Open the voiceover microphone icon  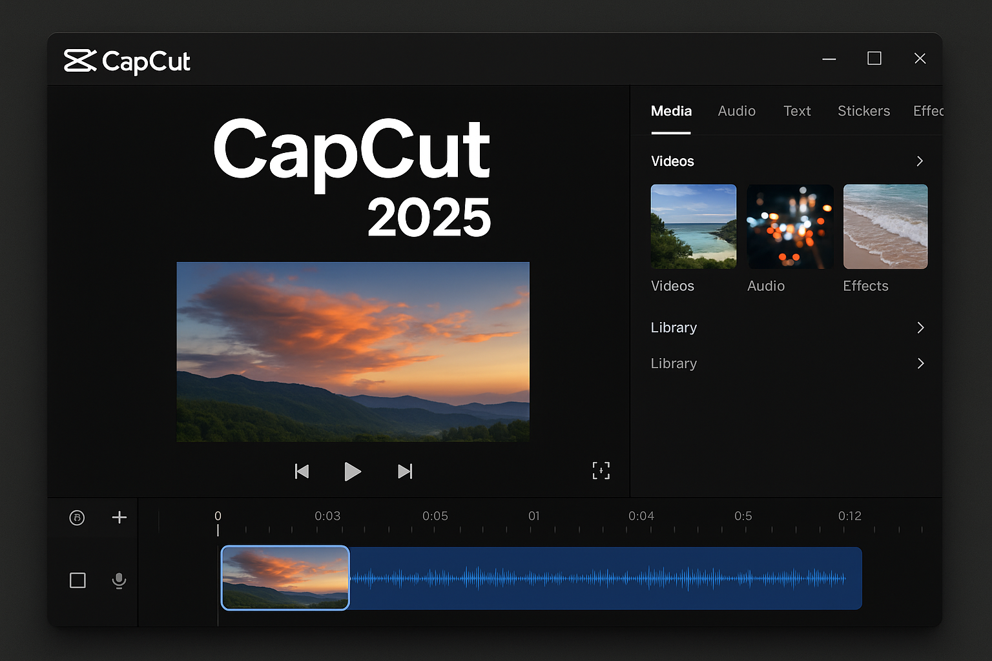(x=119, y=580)
